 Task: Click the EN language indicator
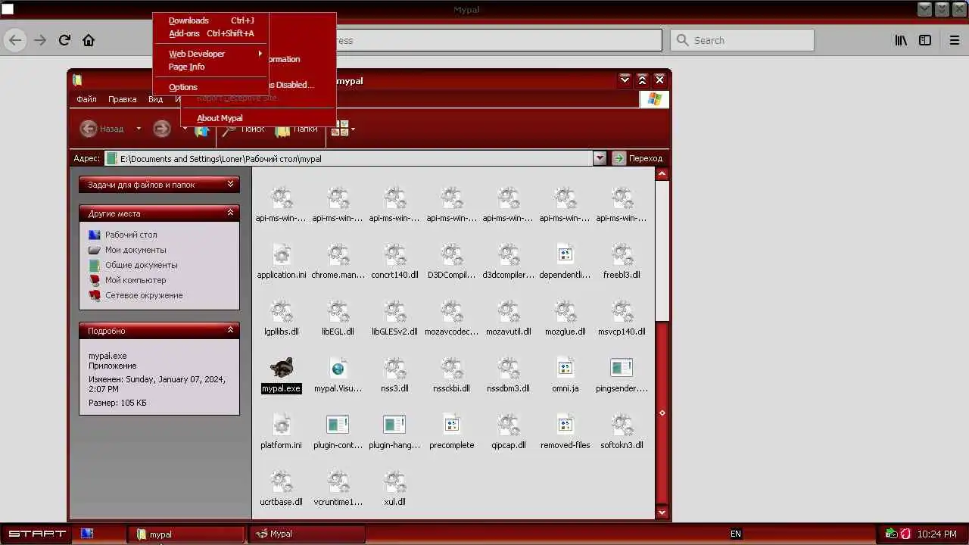(x=735, y=534)
